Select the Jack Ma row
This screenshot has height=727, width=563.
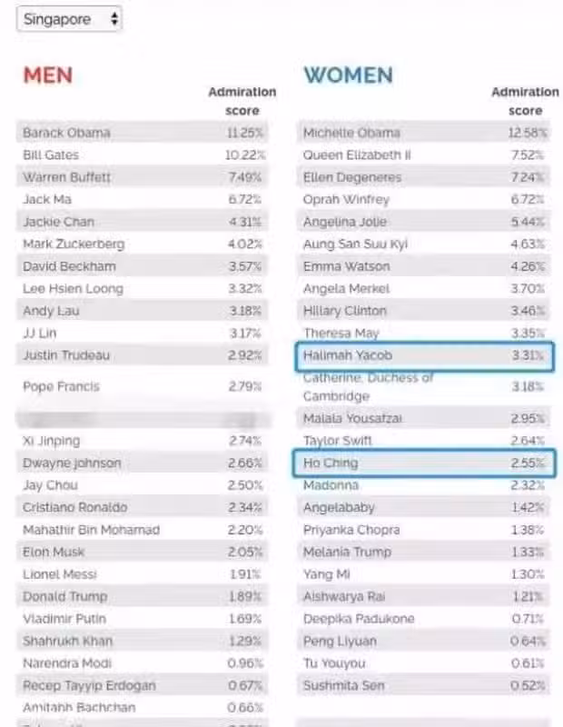[x=143, y=199]
